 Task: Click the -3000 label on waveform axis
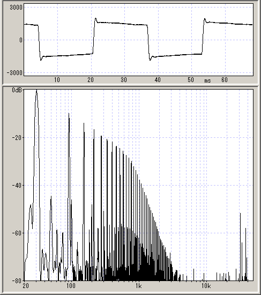pyautogui.click(x=14, y=73)
